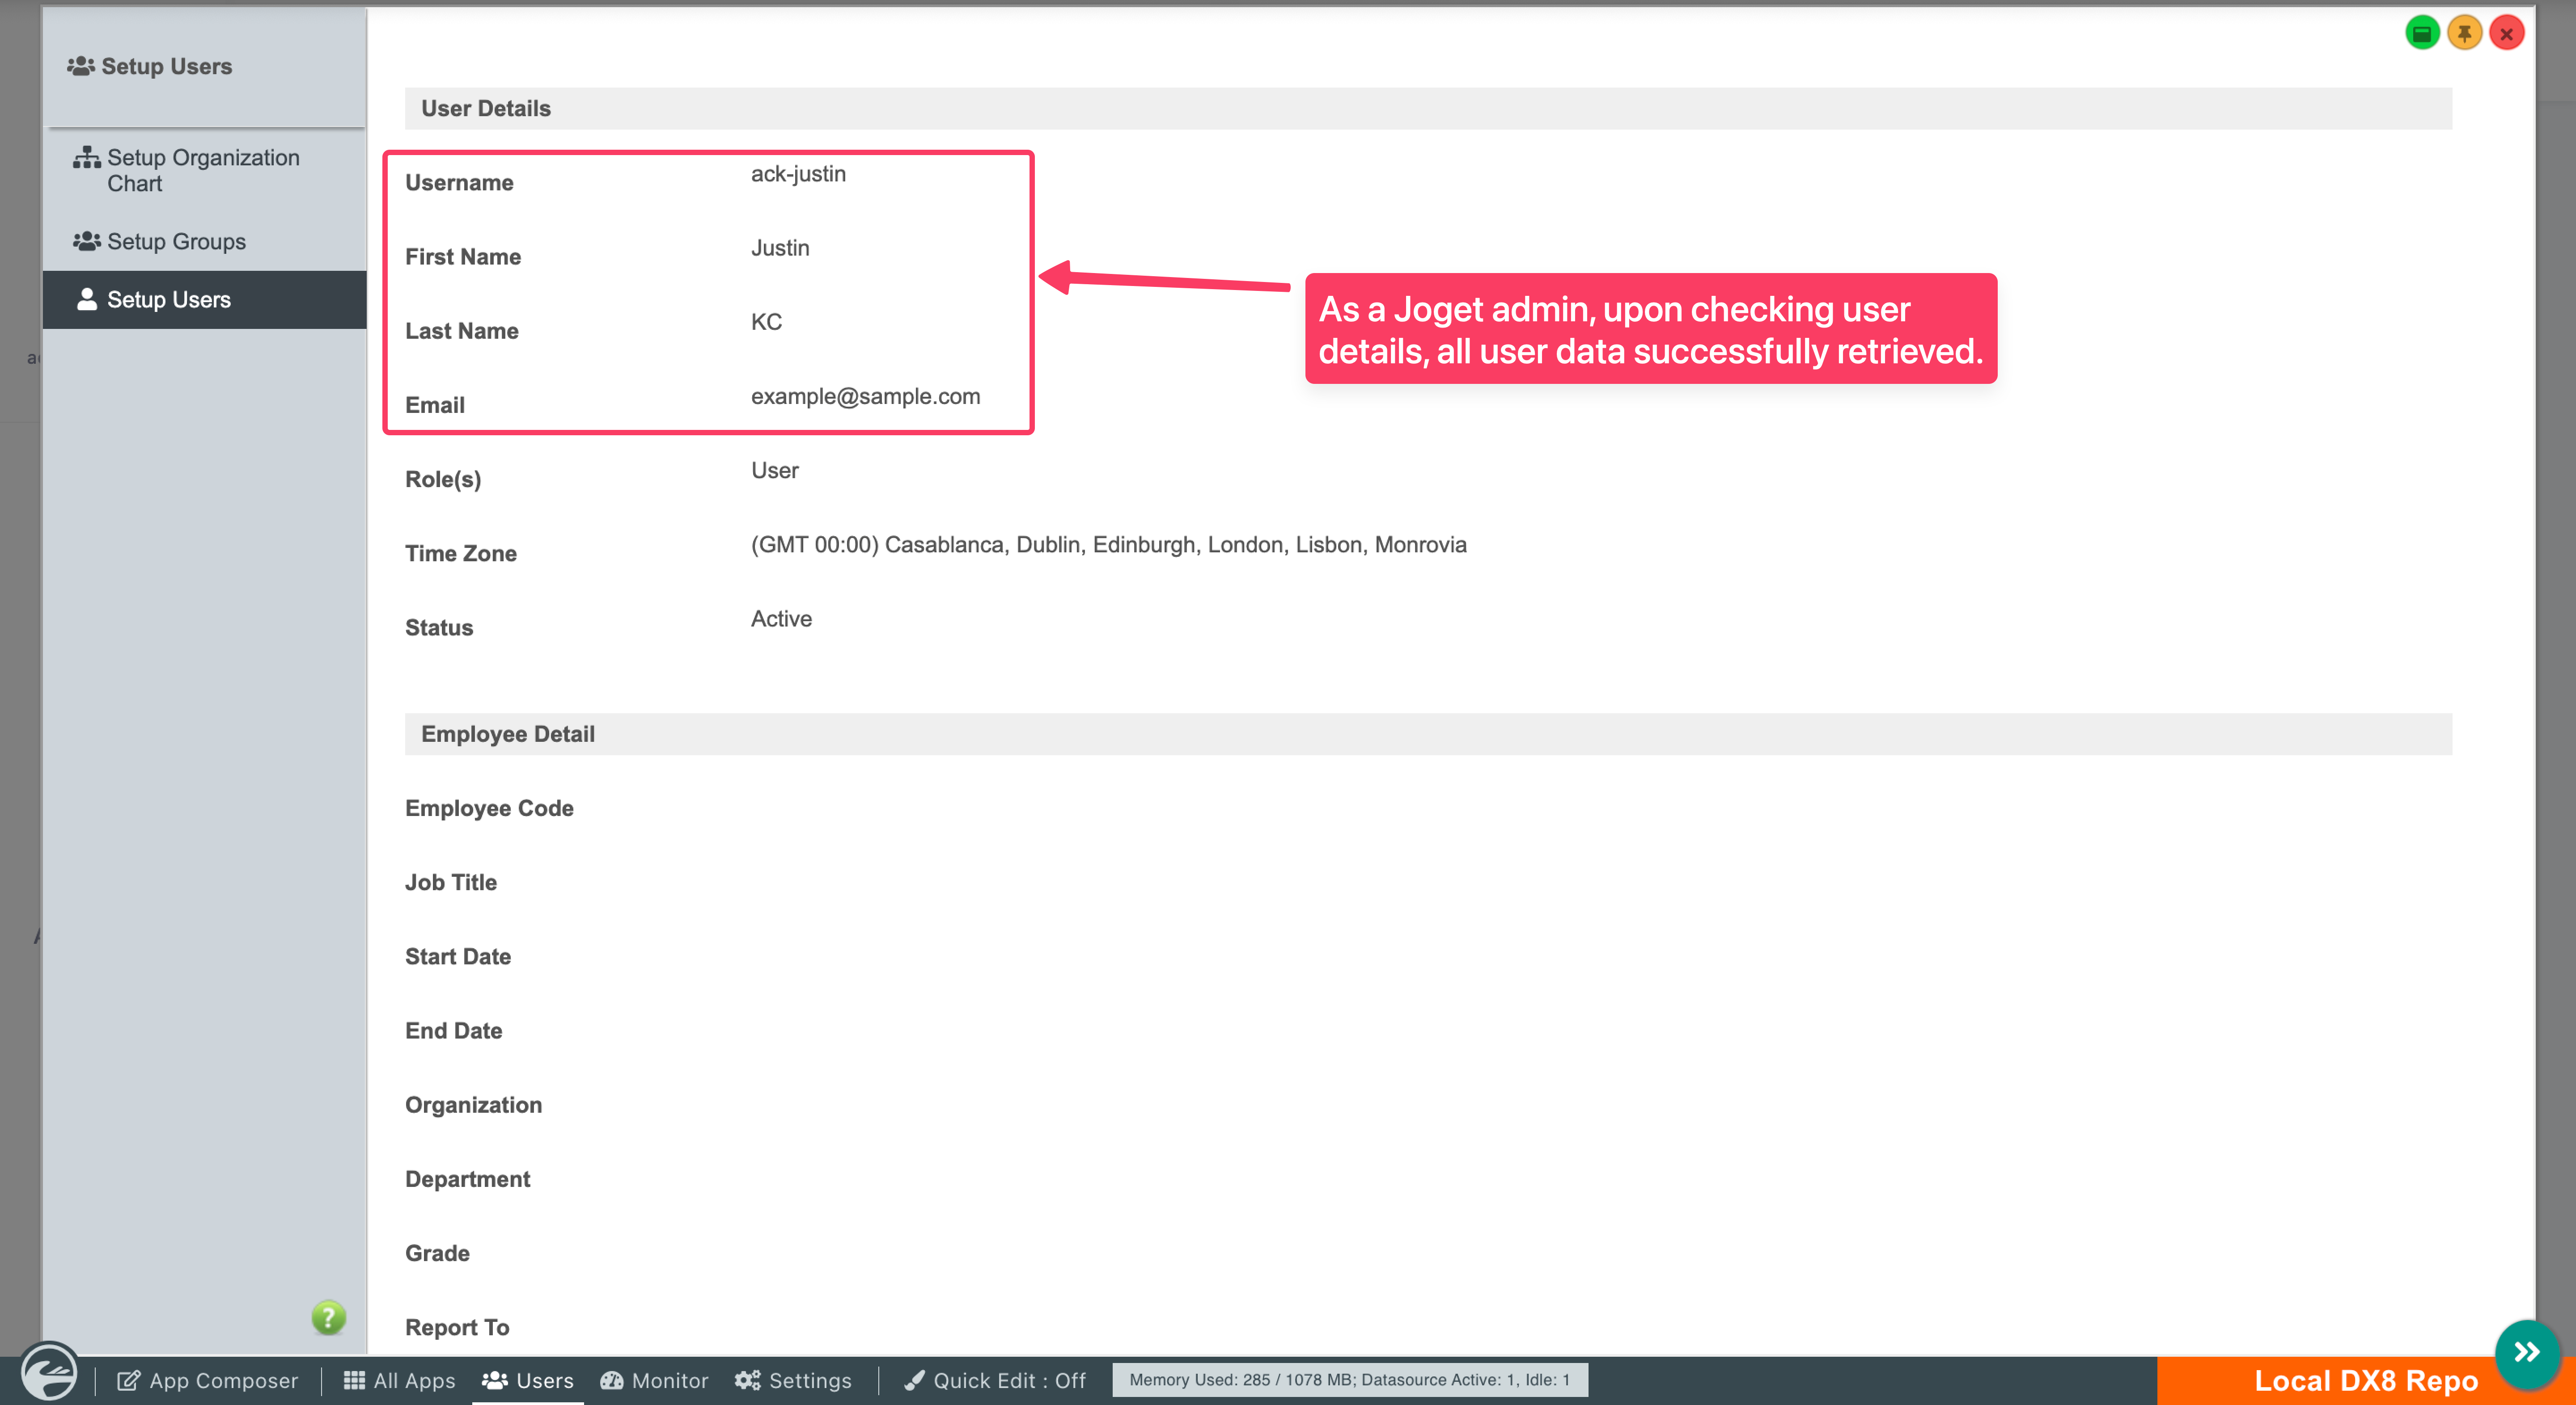The image size is (2576, 1405).
Task: Click the Quick Edit brush icon
Action: (914, 1381)
